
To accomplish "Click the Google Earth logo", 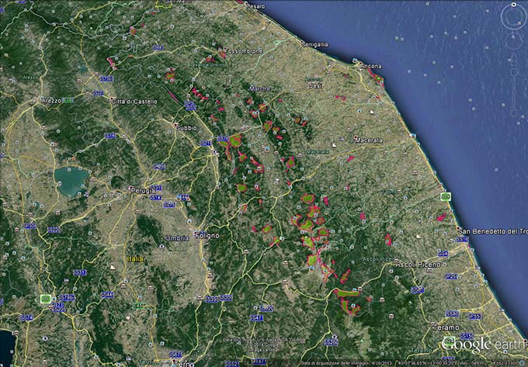I will pyautogui.click(x=482, y=344).
